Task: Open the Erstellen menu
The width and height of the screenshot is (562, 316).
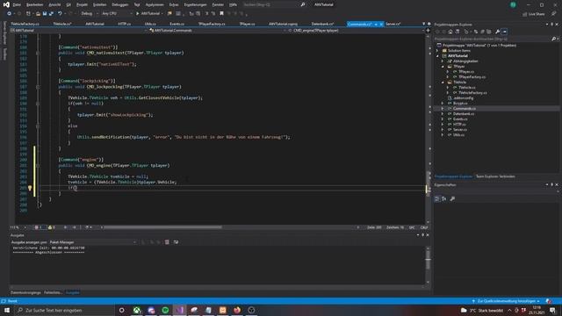Action: click(99, 4)
